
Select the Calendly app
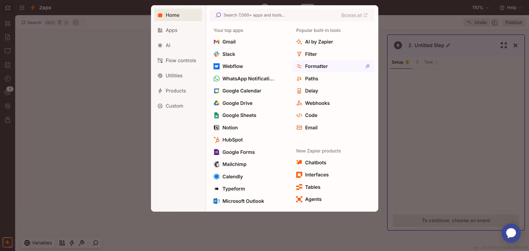(228, 177)
